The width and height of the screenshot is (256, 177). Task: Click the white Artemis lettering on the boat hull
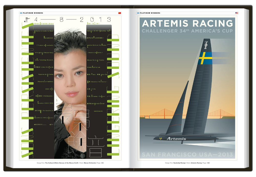pos(176,139)
